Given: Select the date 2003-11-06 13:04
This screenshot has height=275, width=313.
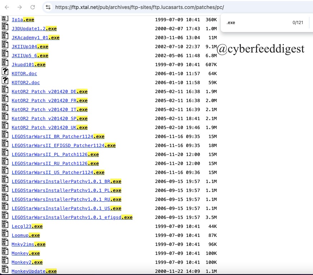Looking at the screenshot, I should [x=177, y=38].
